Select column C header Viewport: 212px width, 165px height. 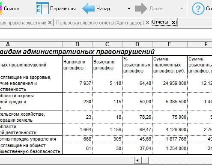[x=107, y=44]
